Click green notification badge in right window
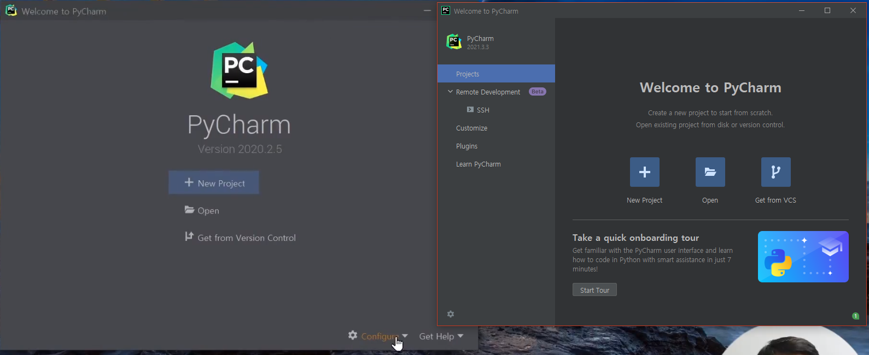 (x=855, y=316)
